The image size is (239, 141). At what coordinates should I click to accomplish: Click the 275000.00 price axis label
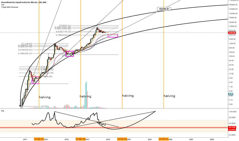(x=234, y=9)
